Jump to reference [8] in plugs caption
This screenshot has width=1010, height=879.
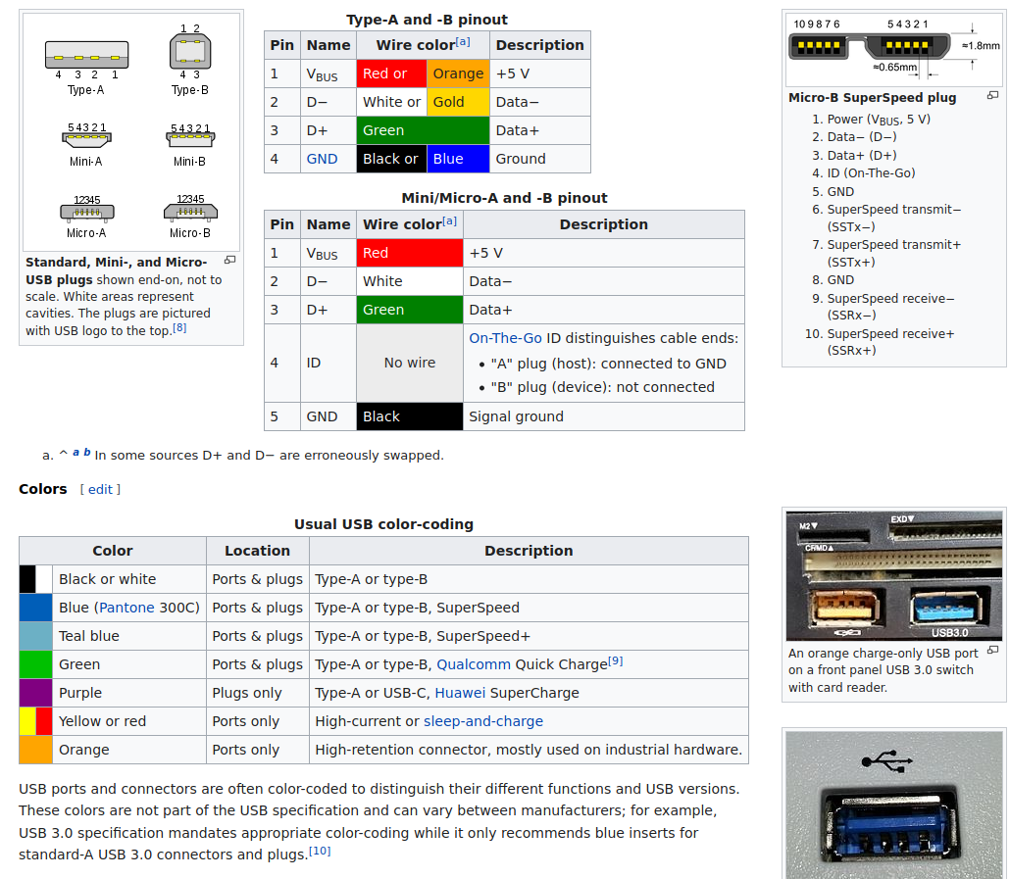click(179, 328)
